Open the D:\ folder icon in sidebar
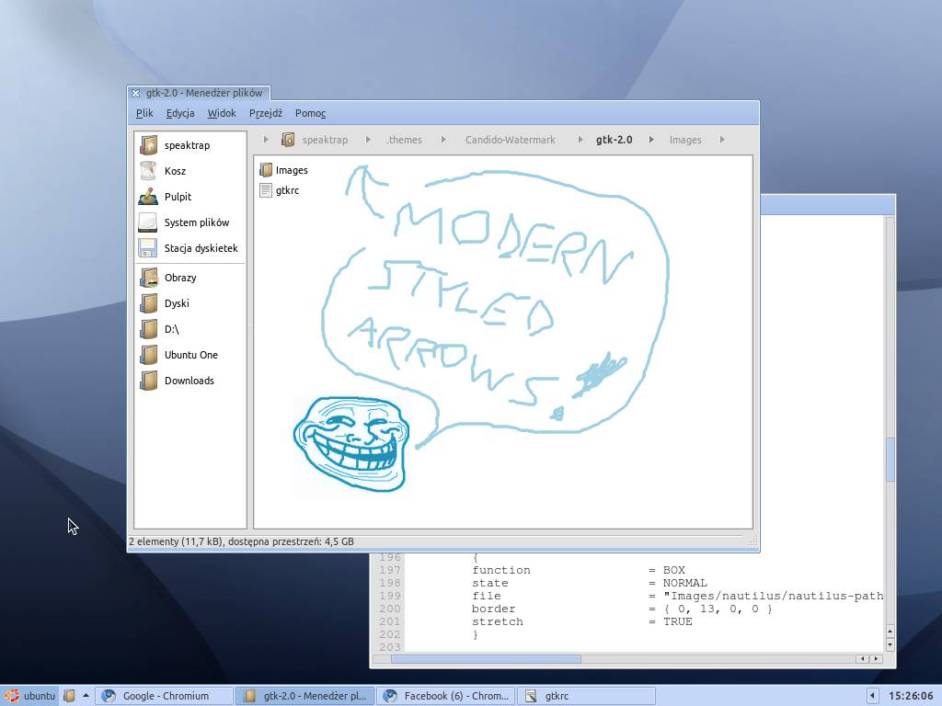The height and width of the screenshot is (706, 942). click(148, 330)
